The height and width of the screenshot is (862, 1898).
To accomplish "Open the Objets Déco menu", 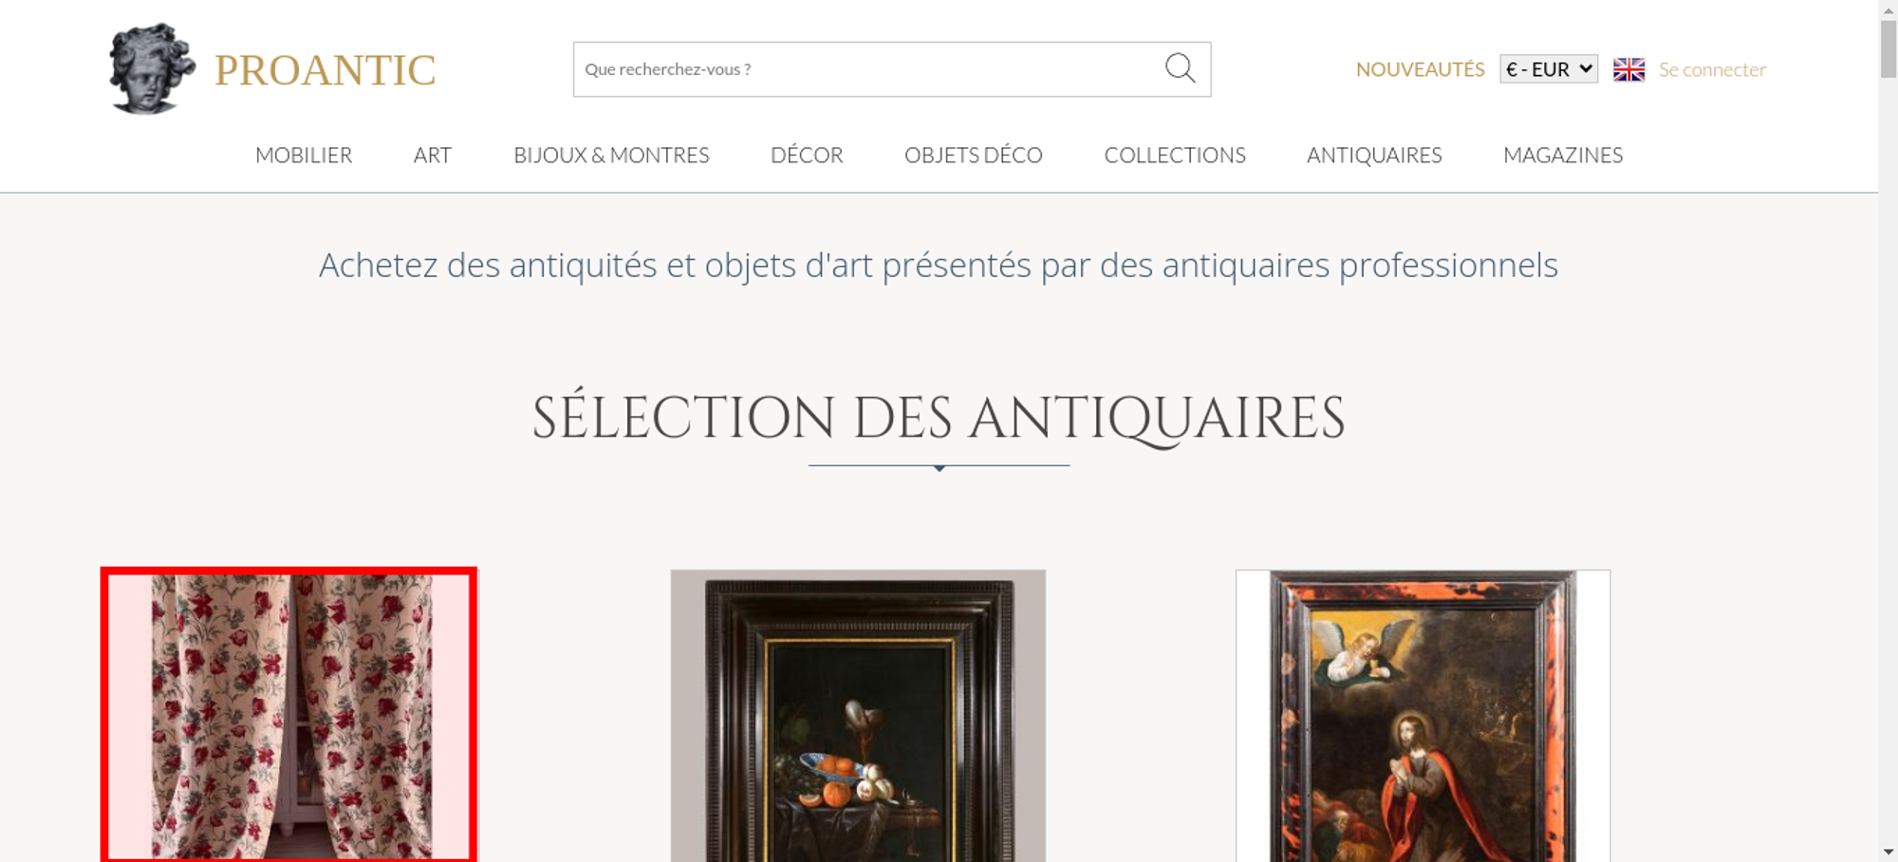I will tap(974, 155).
